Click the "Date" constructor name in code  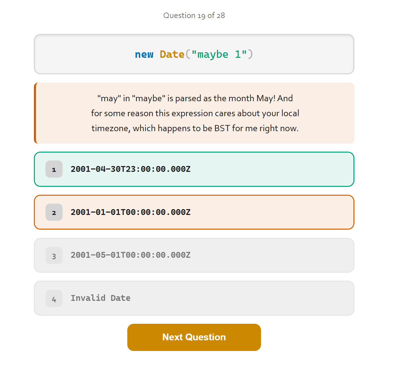coord(172,54)
